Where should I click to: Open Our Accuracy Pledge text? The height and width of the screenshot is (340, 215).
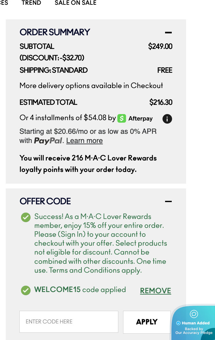(x=194, y=333)
